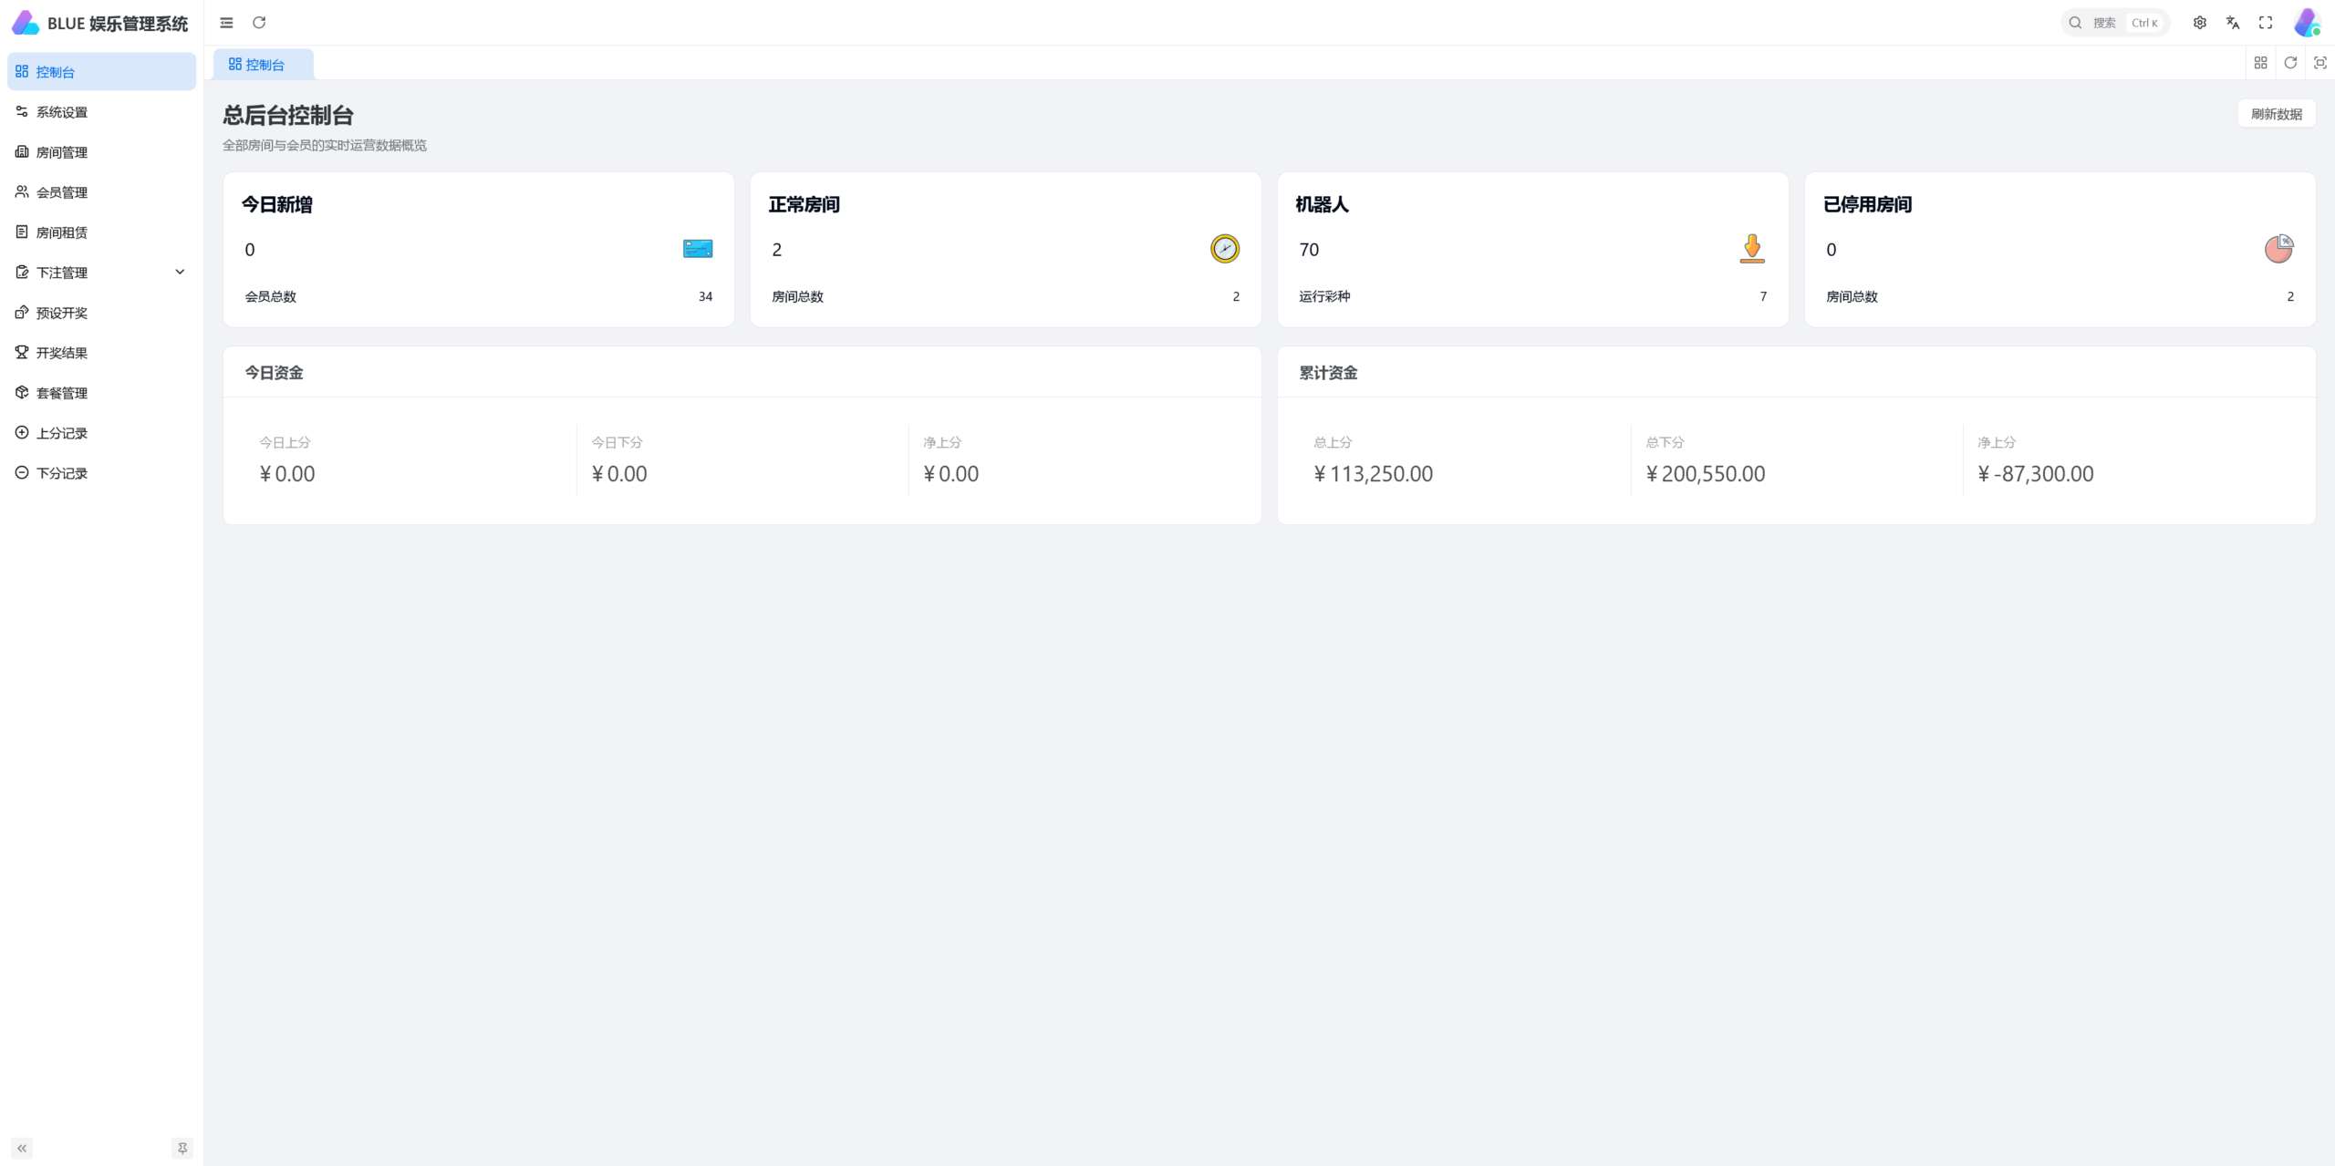Select 下注管理 menu item

coord(101,273)
